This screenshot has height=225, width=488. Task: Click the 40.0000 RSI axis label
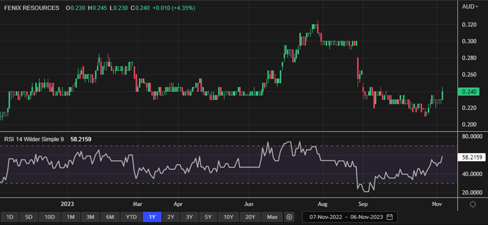point(472,174)
